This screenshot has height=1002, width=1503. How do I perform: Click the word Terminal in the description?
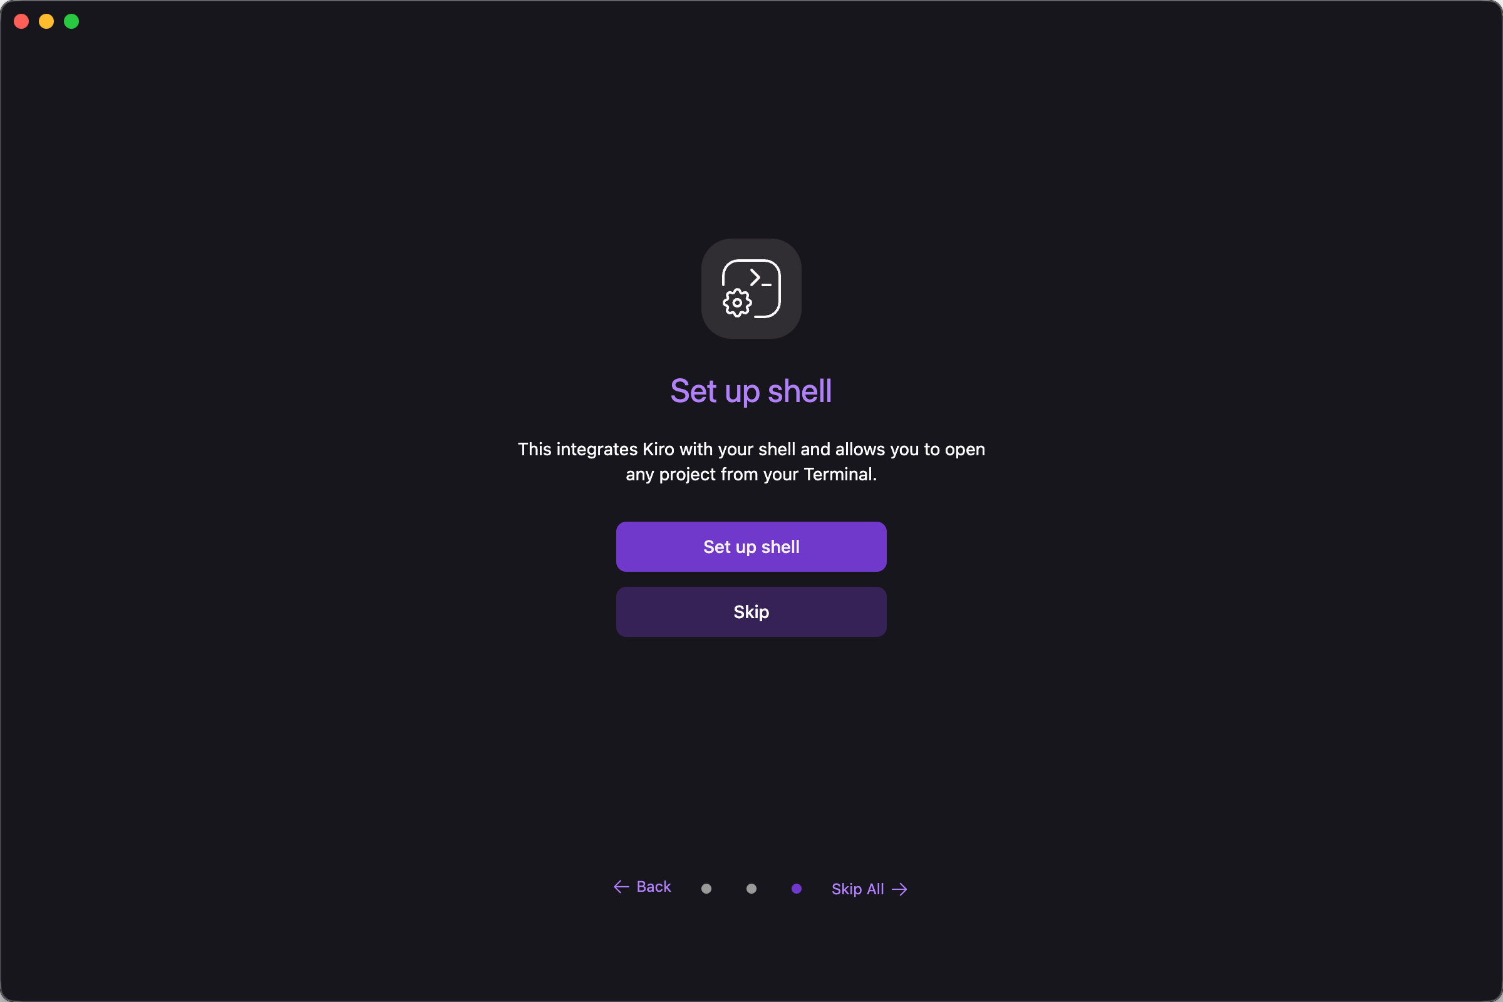pos(838,475)
